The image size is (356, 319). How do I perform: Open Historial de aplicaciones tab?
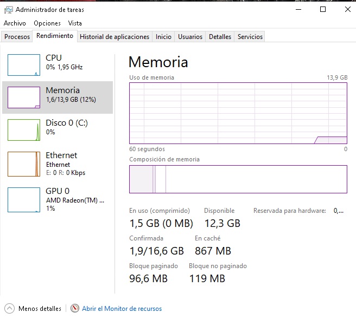click(x=115, y=37)
